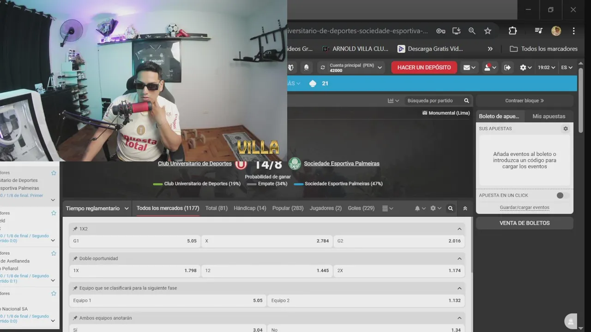The image size is (591, 332).
Task: Pin the Doble oportunidad market
Action: 75,259
